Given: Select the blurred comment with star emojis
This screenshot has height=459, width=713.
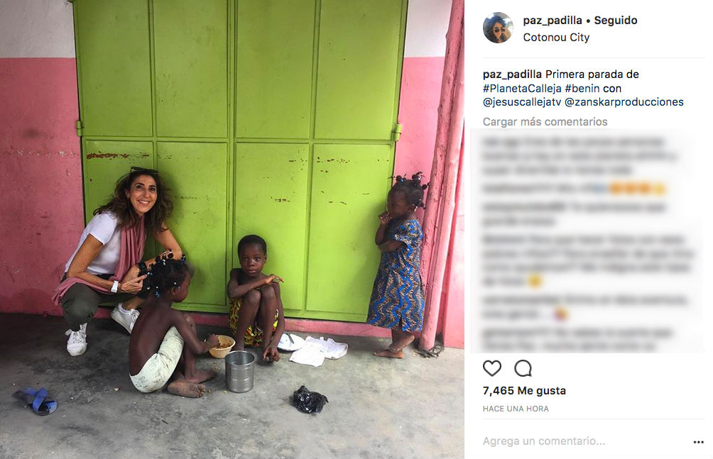Looking at the screenshot, I should pyautogui.click(x=574, y=188).
